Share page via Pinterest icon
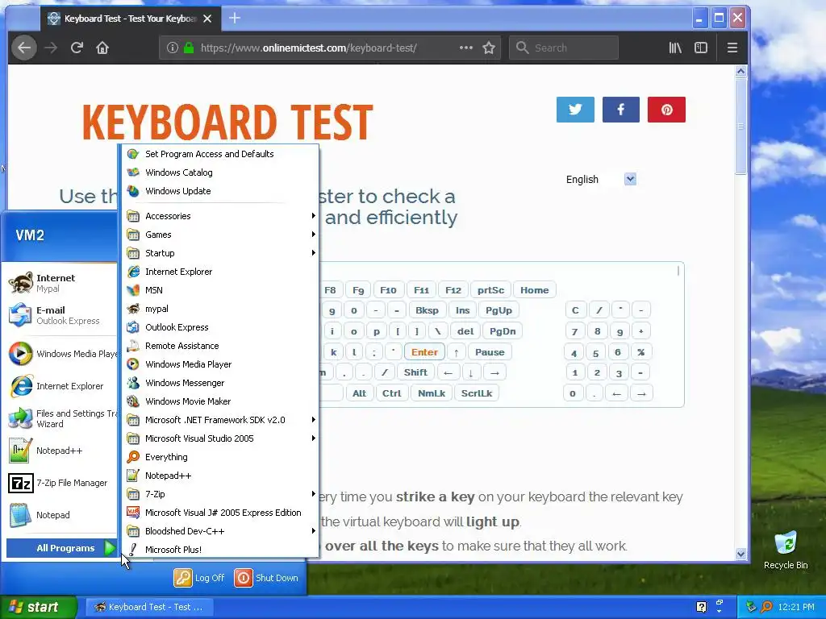 [x=666, y=110]
